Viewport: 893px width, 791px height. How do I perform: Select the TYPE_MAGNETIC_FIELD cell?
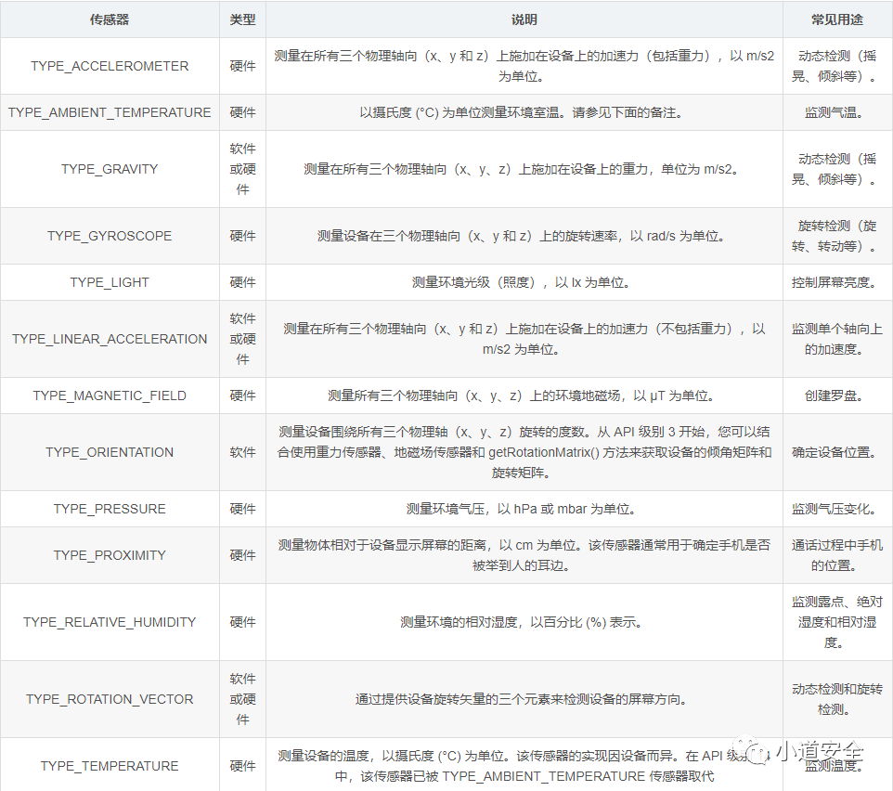click(110, 395)
